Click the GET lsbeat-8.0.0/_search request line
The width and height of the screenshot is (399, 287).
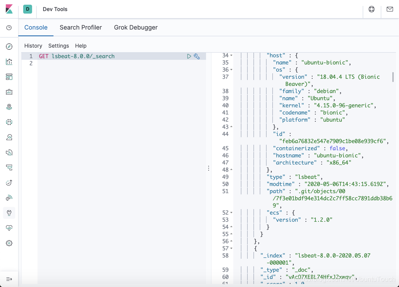click(x=77, y=56)
